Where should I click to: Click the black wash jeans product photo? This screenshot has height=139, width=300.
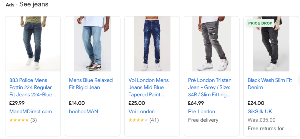pos(271,47)
